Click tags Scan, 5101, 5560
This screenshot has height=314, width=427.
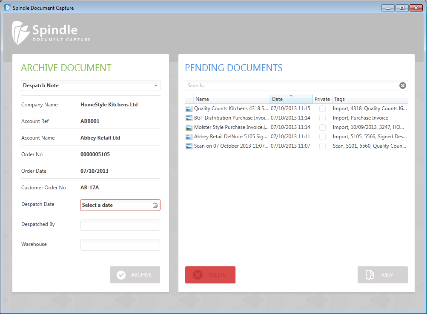(369, 146)
